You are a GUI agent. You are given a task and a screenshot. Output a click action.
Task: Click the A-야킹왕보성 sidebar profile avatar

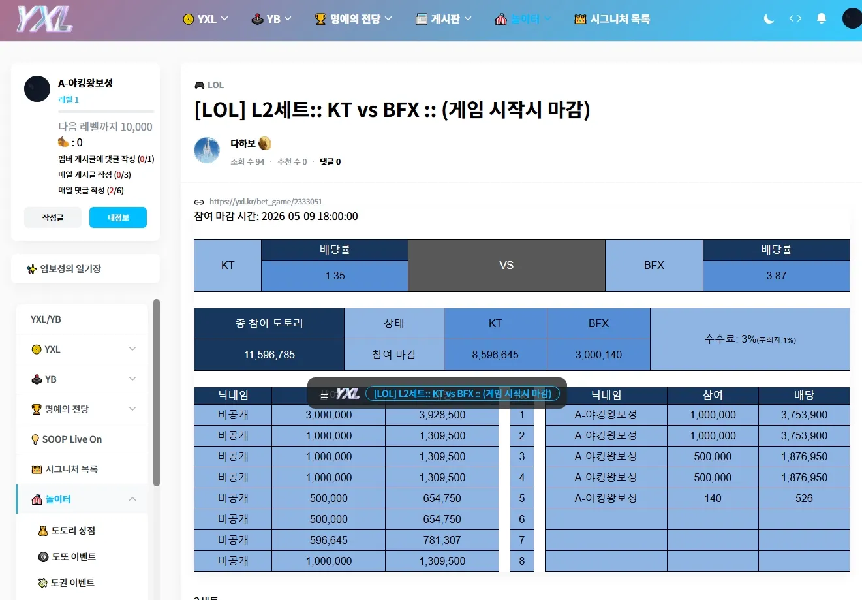tap(37, 89)
